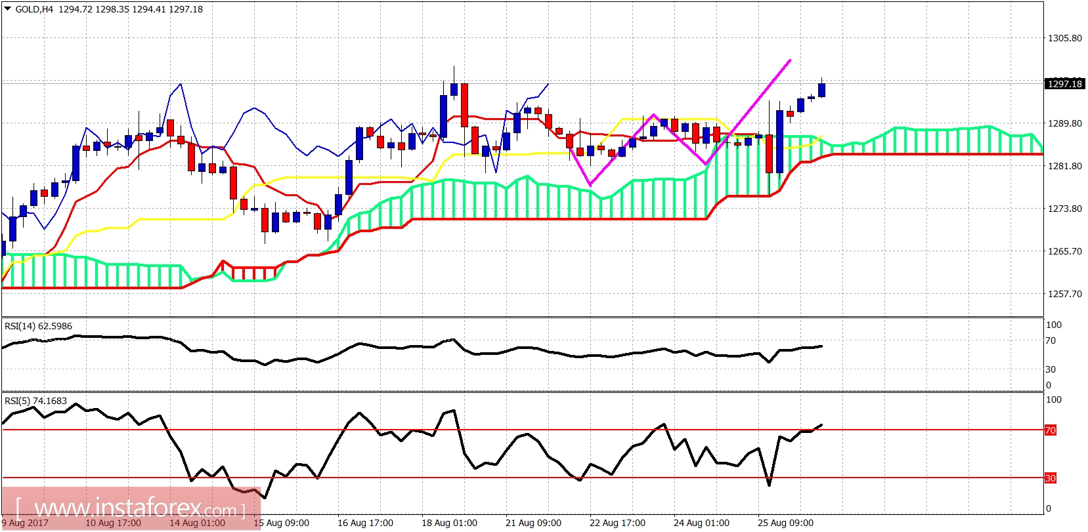Click the 70 scale label in RSI(14) panel
The width and height of the screenshot is (1088, 532).
click(x=1051, y=340)
